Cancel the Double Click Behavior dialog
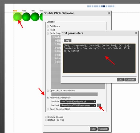Viewport: 140px width, 133px height. pyautogui.click(x=103, y=129)
